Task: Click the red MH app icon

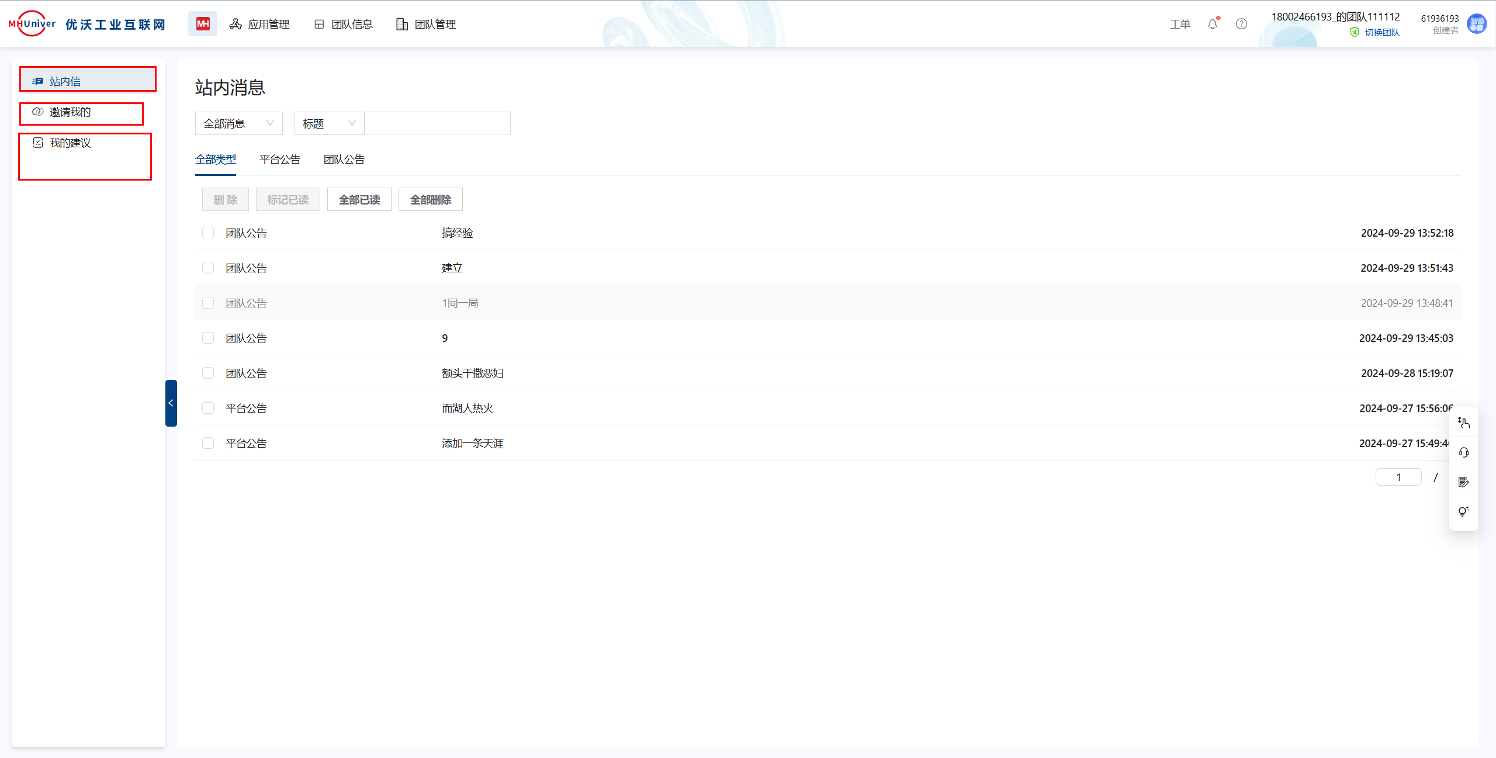Action: [202, 24]
